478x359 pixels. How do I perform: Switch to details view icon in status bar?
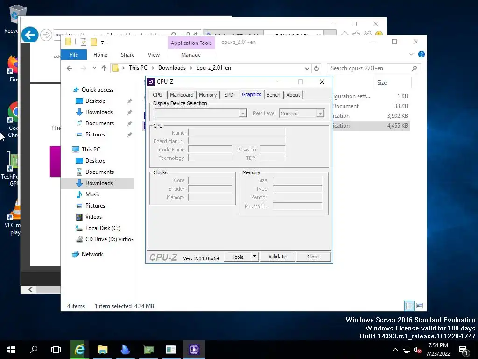tap(409, 306)
